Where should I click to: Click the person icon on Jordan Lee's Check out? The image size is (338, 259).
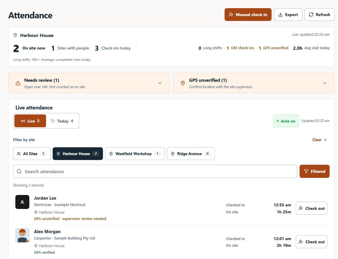pyautogui.click(x=301, y=208)
